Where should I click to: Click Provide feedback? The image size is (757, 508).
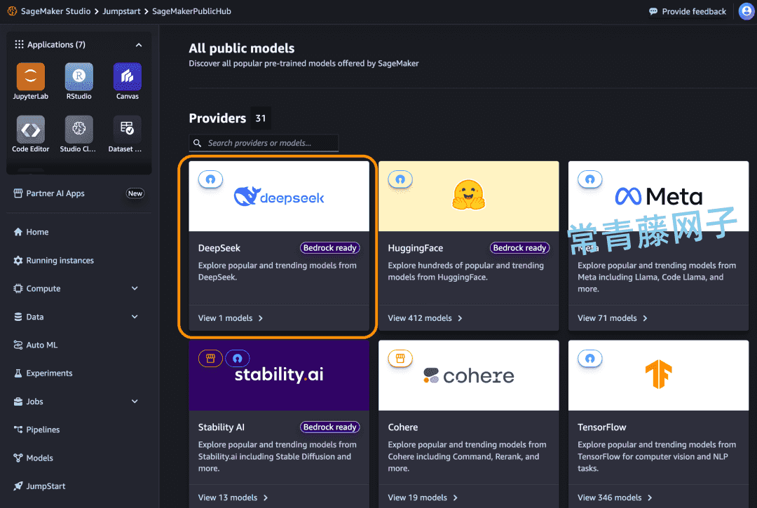tap(687, 12)
